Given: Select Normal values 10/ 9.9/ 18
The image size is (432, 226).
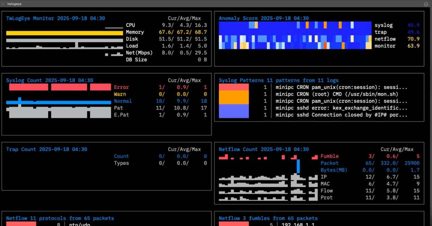Looking at the screenshot, I should click(x=181, y=101).
